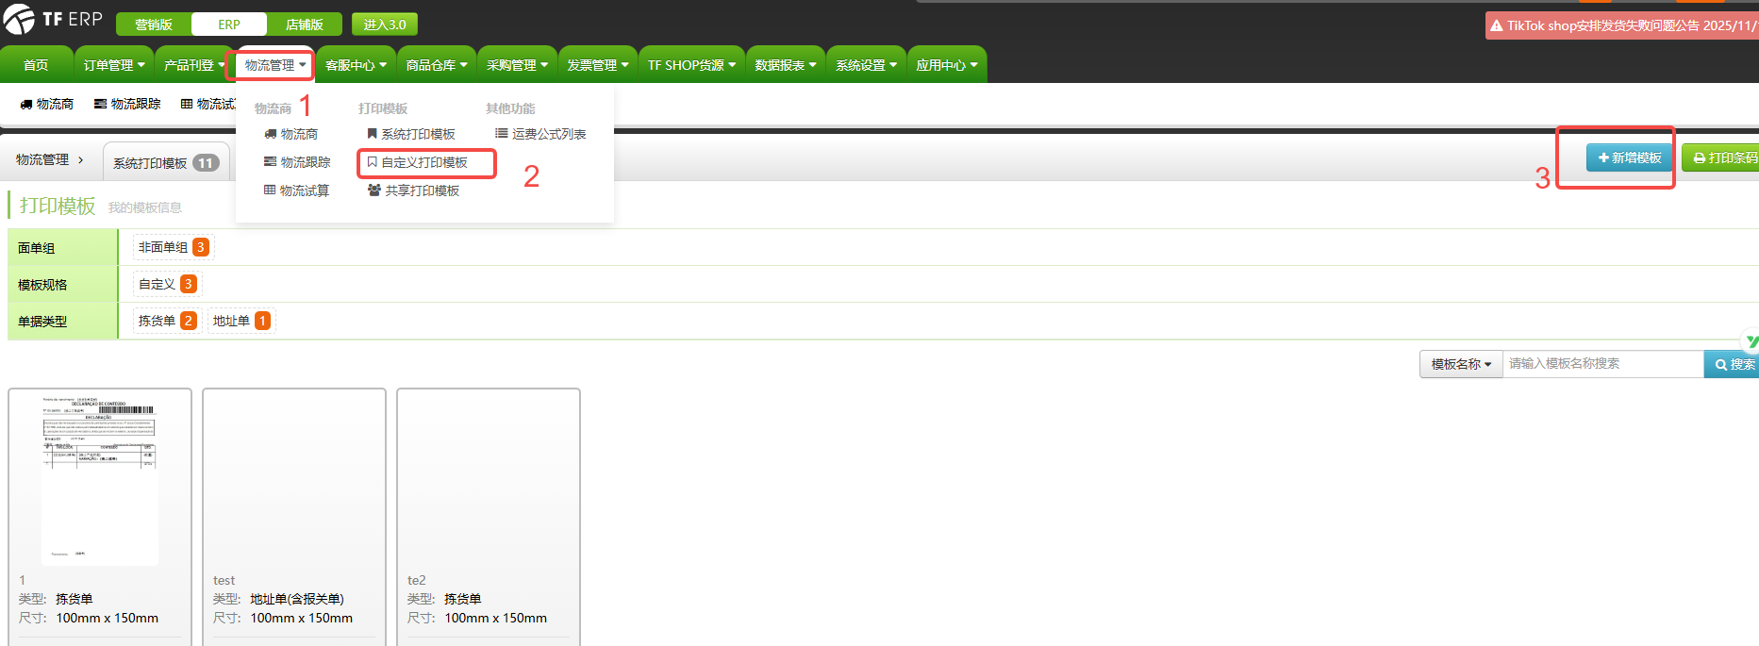
Task: Open the 模板名称 search field dropdown
Action: tap(1460, 364)
